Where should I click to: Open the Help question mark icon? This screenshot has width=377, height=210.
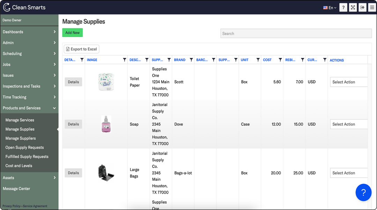[x=343, y=7]
